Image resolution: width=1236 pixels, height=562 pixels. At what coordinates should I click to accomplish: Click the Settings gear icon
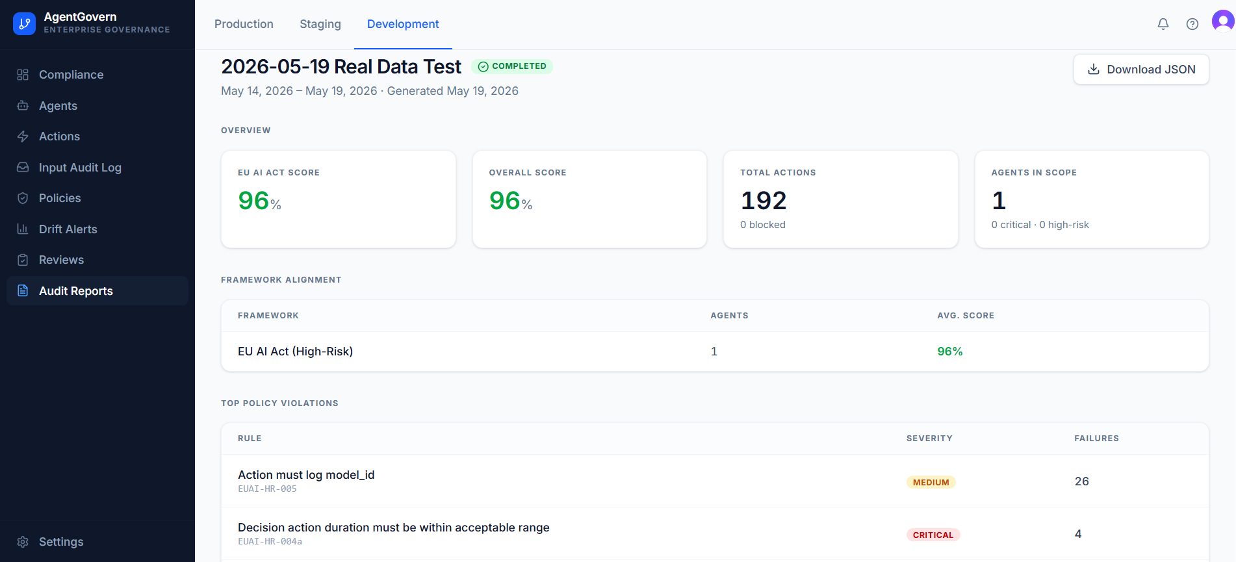23,542
